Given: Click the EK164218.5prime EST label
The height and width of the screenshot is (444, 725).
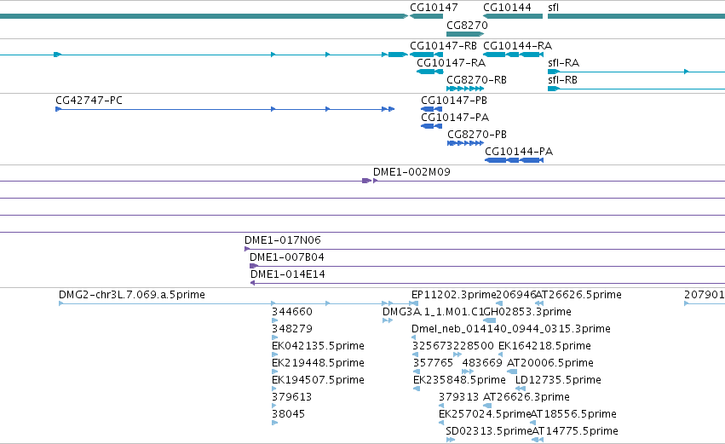Looking at the screenshot, I should click(544, 346).
